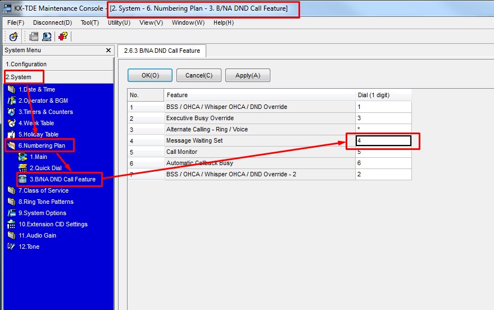Click the Feature column header
Screen dimensions: 494x310
pos(260,95)
